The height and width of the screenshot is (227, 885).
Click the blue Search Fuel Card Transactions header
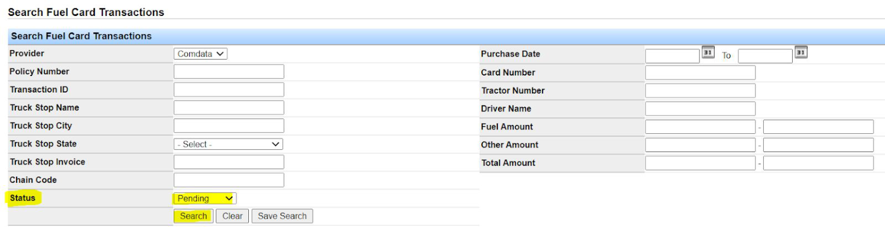click(x=446, y=37)
